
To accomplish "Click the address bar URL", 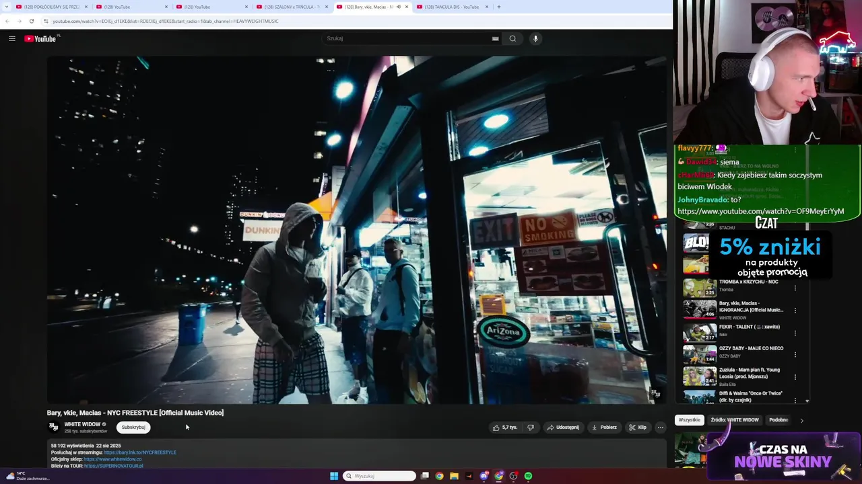I will coord(166,21).
